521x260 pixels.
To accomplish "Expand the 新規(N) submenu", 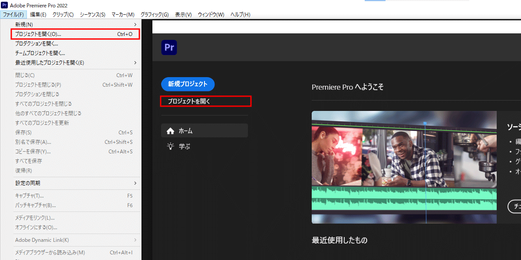I will [x=76, y=24].
